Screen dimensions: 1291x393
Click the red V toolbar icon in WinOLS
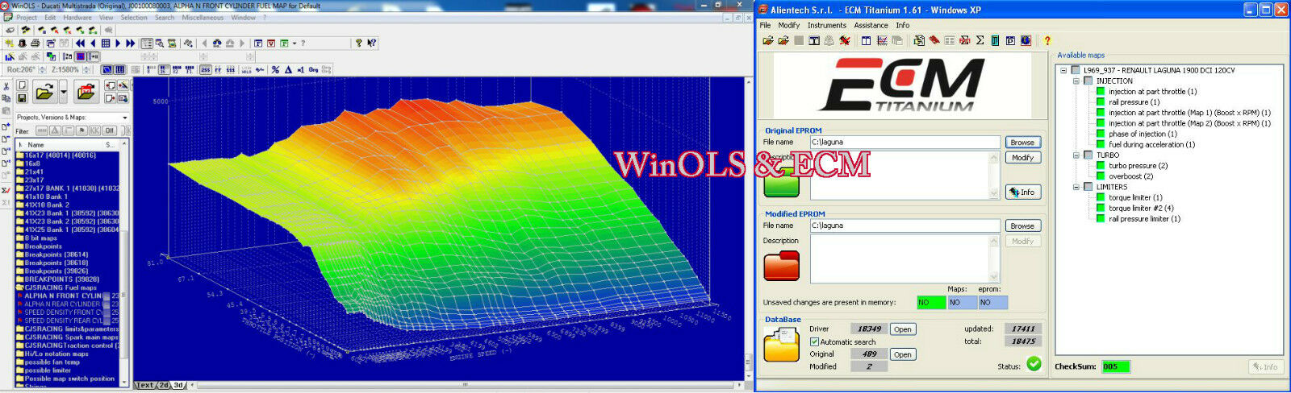(271, 43)
